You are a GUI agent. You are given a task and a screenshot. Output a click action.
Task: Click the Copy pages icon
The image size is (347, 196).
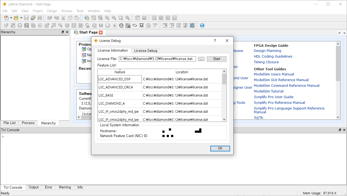pyautogui.click(x=70, y=18)
